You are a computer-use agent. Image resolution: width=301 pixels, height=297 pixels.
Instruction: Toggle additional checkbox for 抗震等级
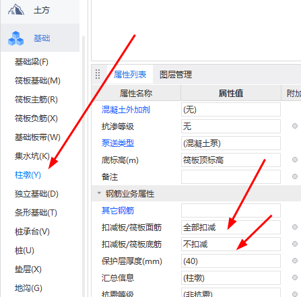[295, 294]
